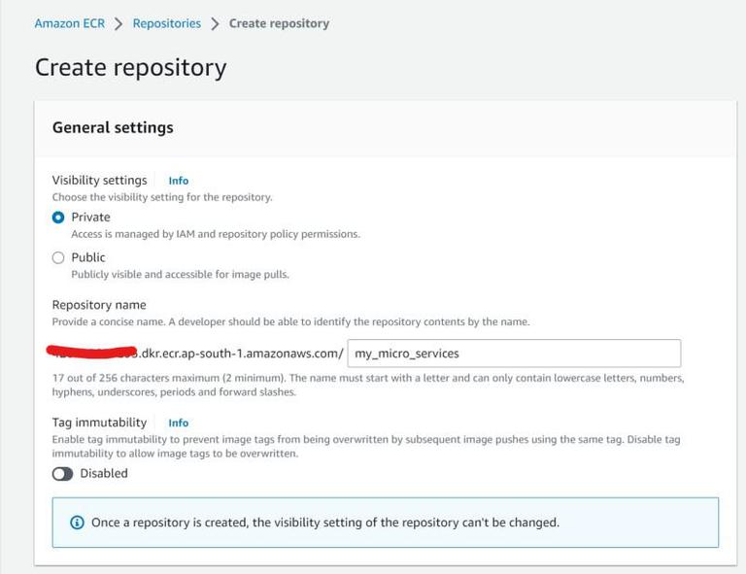Go to Amazon ECR breadcrumb link

[70, 23]
